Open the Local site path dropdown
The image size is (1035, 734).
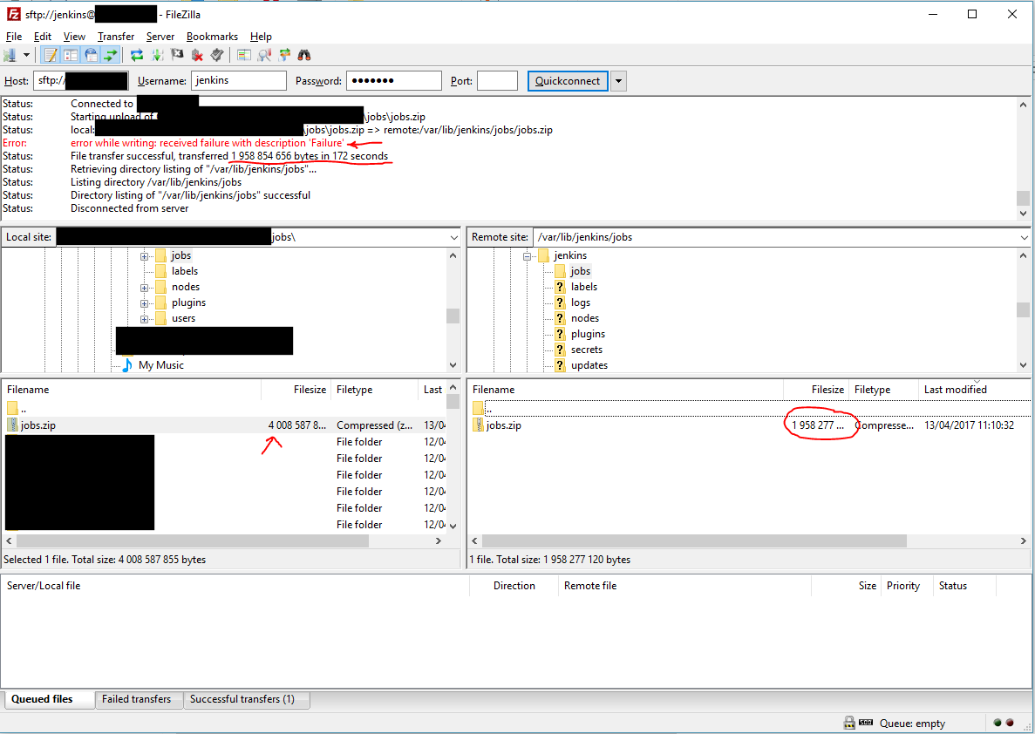coord(453,238)
